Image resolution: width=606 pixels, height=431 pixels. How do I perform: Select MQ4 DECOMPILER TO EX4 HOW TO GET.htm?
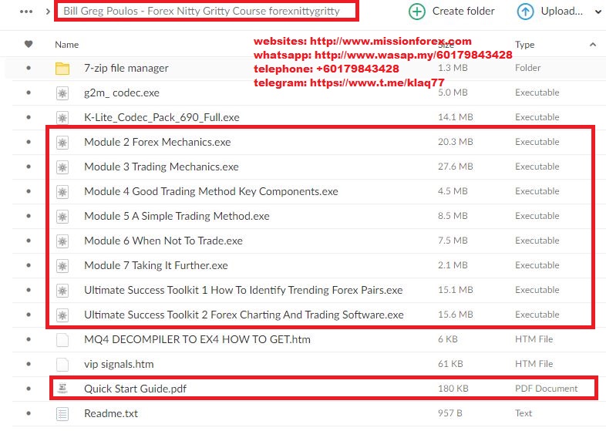(197, 340)
